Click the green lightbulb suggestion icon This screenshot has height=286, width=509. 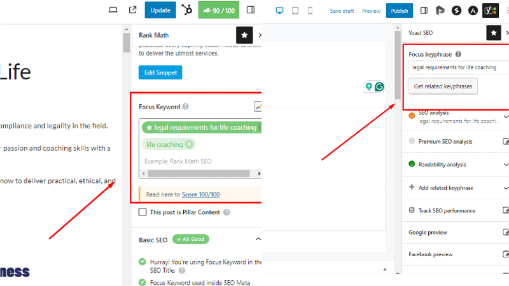[369, 86]
